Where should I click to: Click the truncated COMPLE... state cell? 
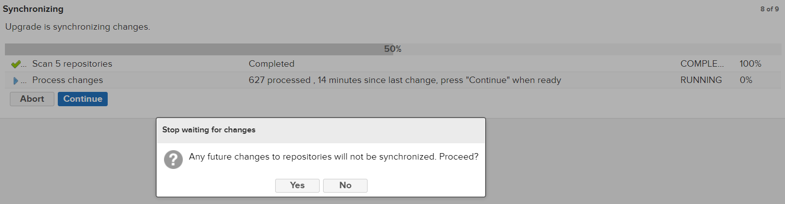(x=702, y=64)
